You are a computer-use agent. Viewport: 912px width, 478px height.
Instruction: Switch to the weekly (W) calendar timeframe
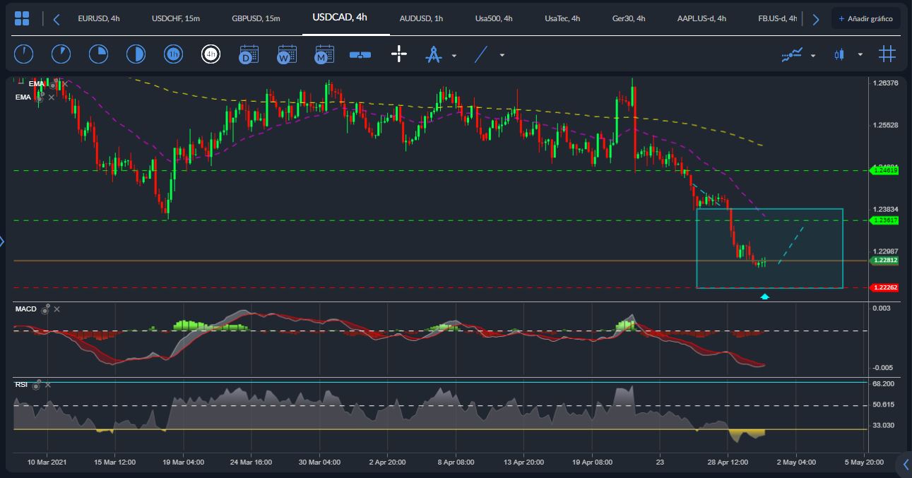(286, 54)
